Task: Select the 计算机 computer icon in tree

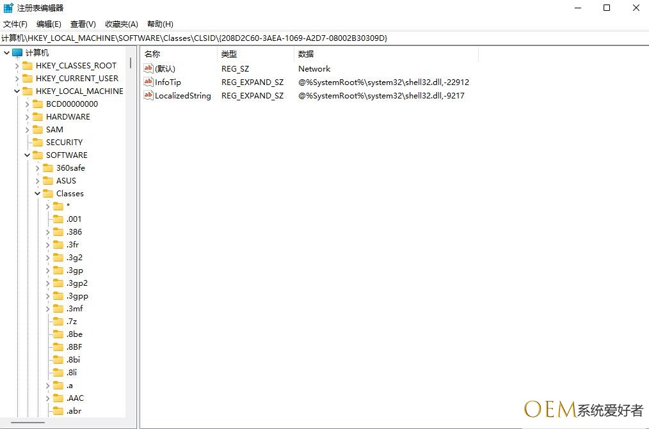Action: click(17, 53)
